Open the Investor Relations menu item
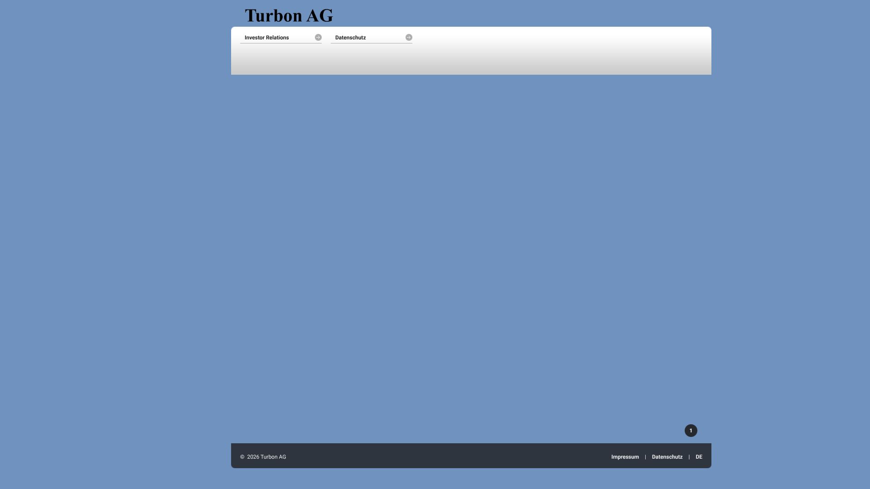 tap(266, 38)
